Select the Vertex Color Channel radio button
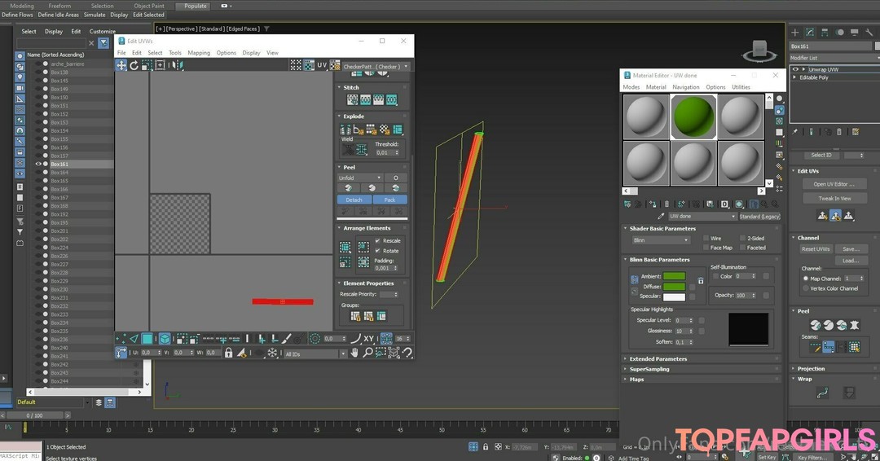 (806, 288)
